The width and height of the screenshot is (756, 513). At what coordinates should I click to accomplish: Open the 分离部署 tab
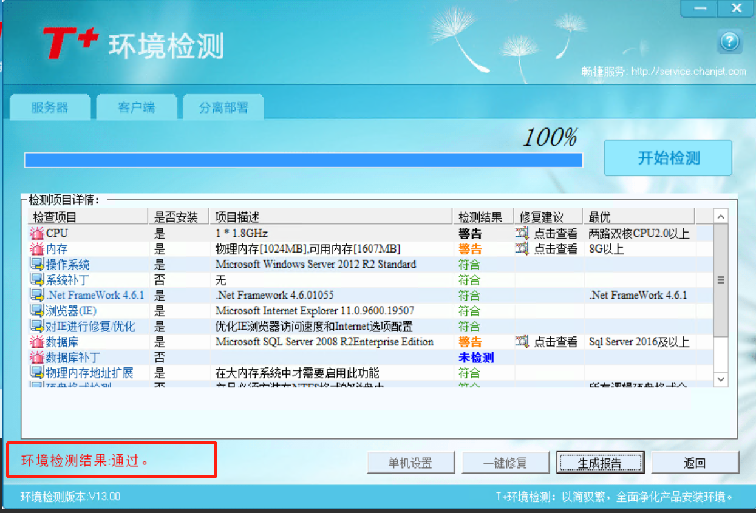[x=223, y=108]
